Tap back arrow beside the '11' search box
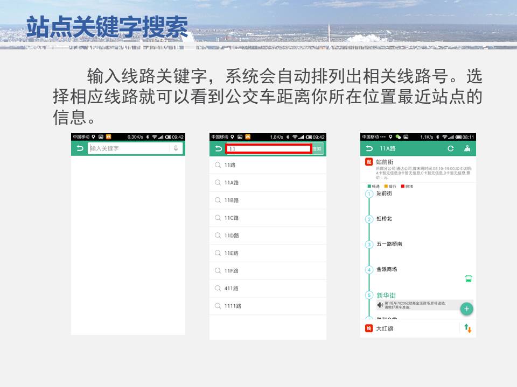The height and width of the screenshot is (387, 517). point(218,149)
